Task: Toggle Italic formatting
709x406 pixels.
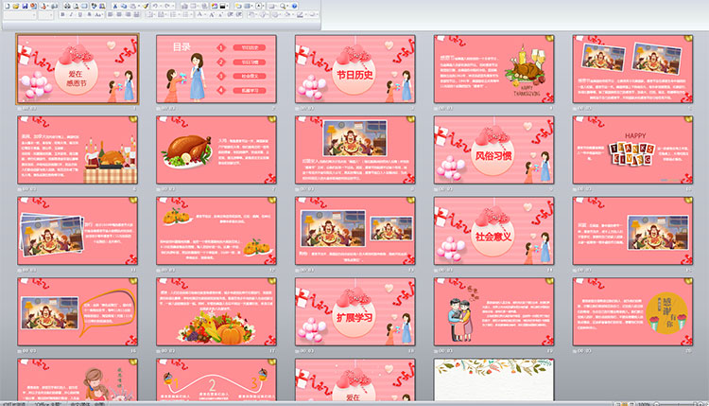Action: point(71,14)
